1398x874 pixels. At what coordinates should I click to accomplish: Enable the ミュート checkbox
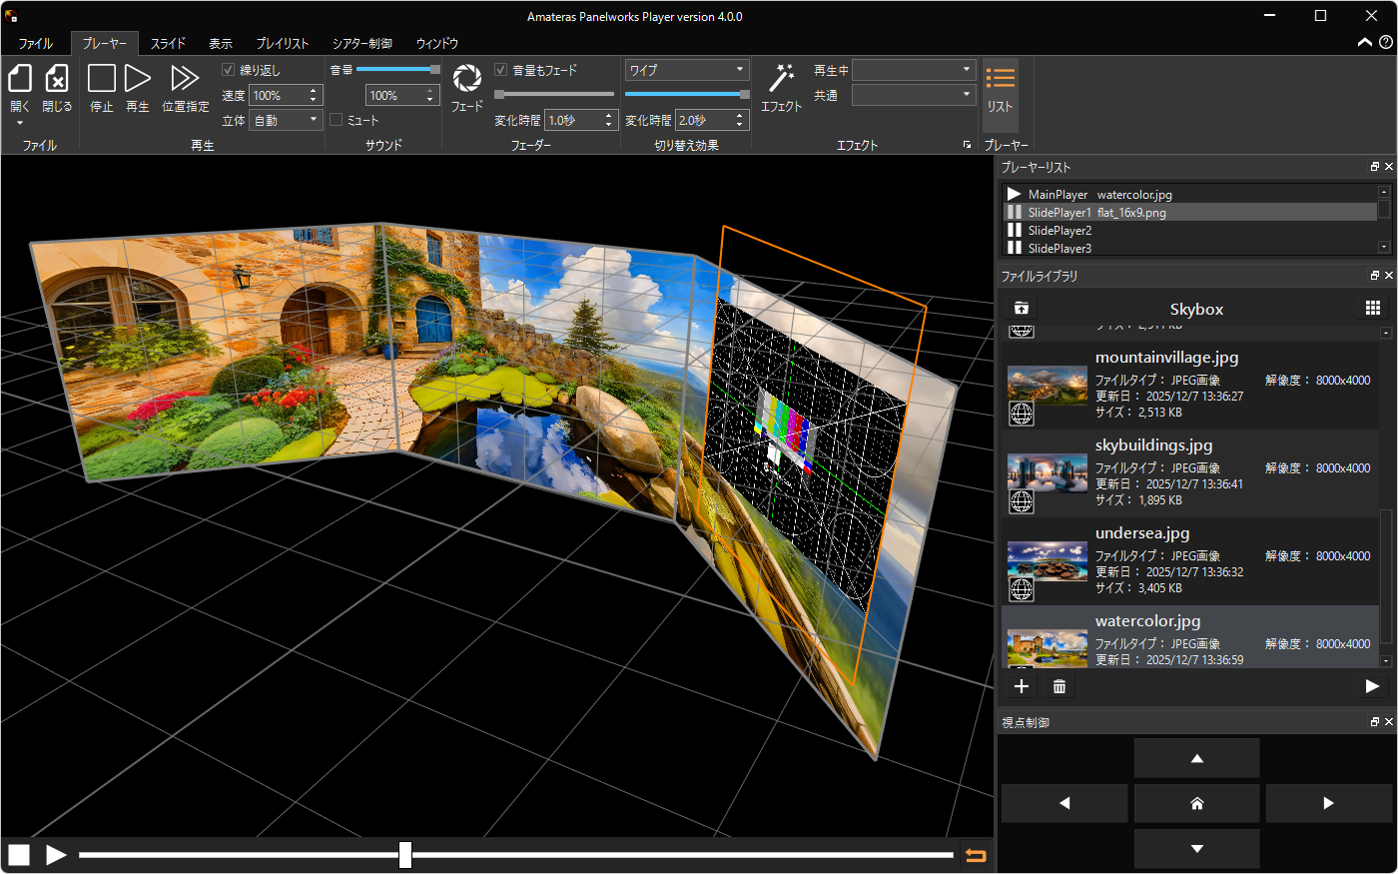point(336,119)
